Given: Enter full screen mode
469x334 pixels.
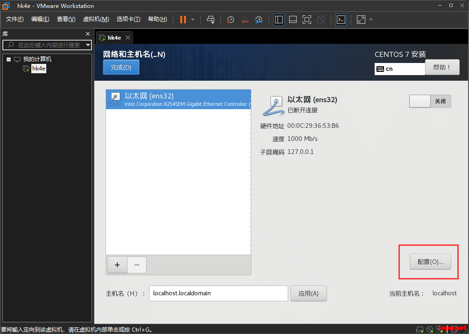Looking at the screenshot, I should click(x=307, y=20).
